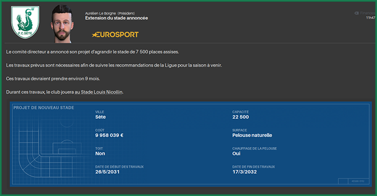
Task: Open president Aurélien Le Borgne's portrait
Action: [x=62, y=24]
